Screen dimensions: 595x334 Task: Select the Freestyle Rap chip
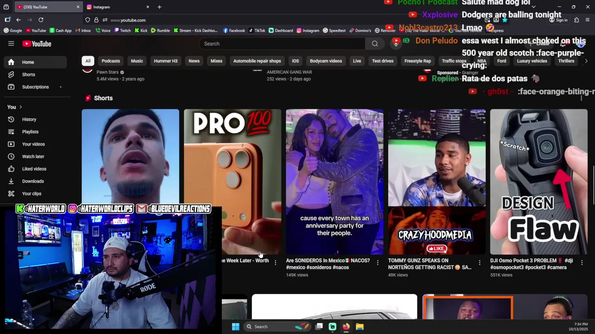pos(417,61)
